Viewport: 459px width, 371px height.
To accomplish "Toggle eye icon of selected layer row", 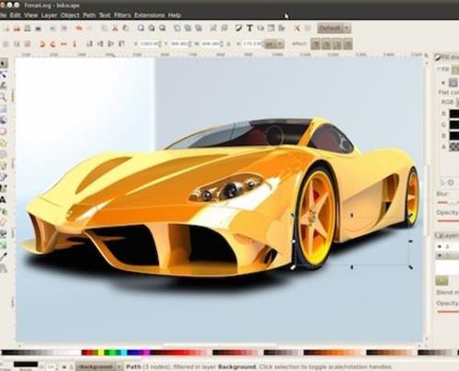I will (x=440, y=255).
